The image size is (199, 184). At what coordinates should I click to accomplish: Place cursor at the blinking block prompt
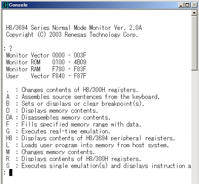[11, 172]
